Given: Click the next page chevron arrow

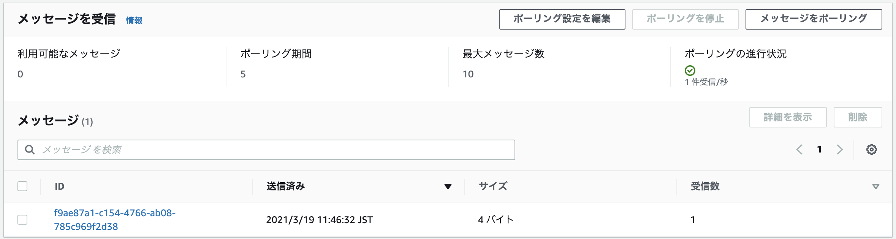Looking at the screenshot, I should (839, 149).
